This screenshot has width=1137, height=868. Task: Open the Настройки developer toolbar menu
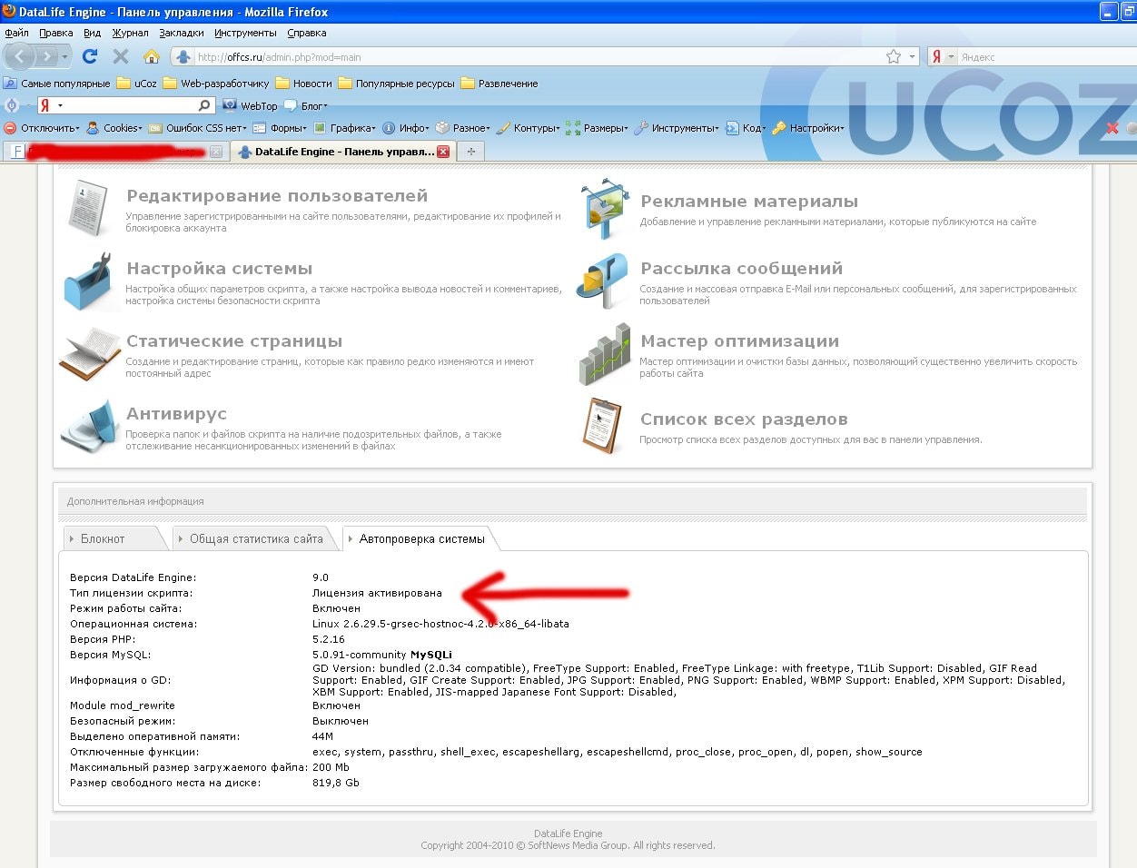(808, 128)
